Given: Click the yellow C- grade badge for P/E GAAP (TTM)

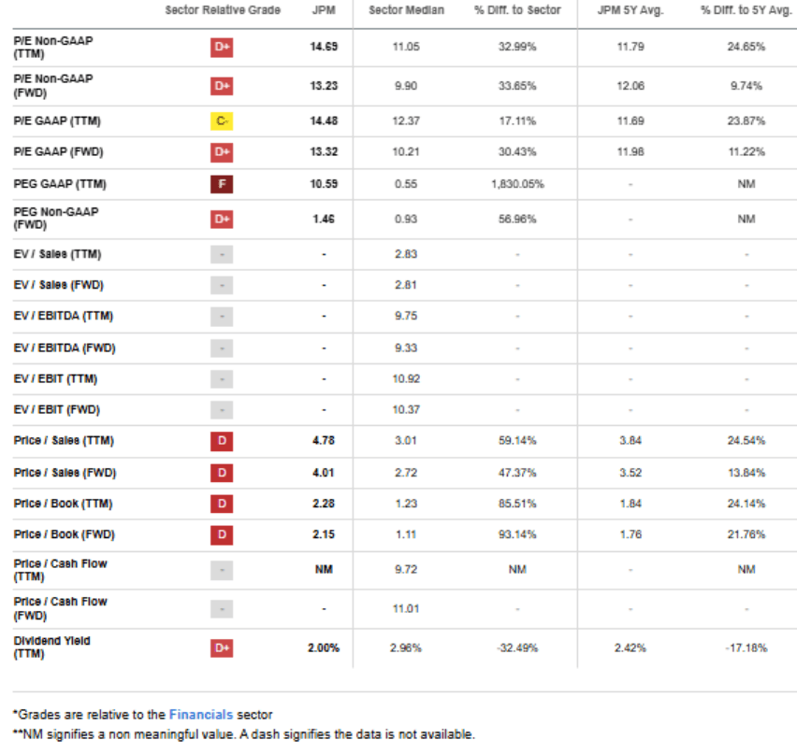Looking at the screenshot, I should point(222,121).
